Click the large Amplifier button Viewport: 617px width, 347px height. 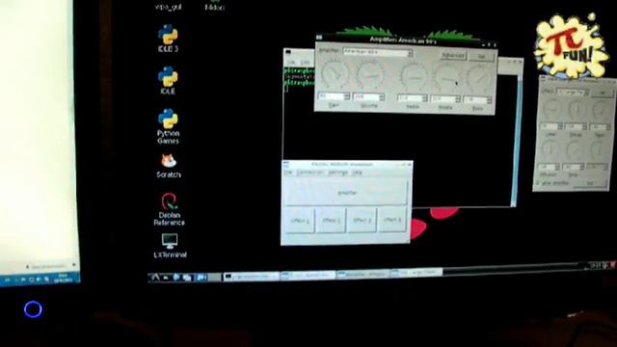[x=346, y=193]
